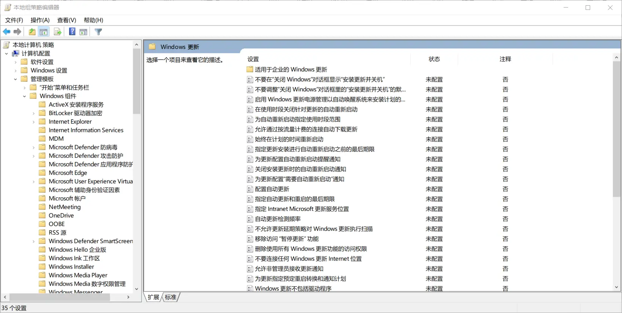The image size is (622, 313).
Task: Click the folder icon next to Windows Installer
Action: click(x=42, y=267)
